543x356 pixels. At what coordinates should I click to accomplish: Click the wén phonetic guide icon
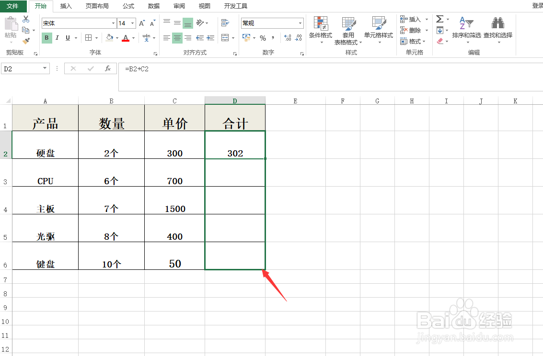[147, 38]
